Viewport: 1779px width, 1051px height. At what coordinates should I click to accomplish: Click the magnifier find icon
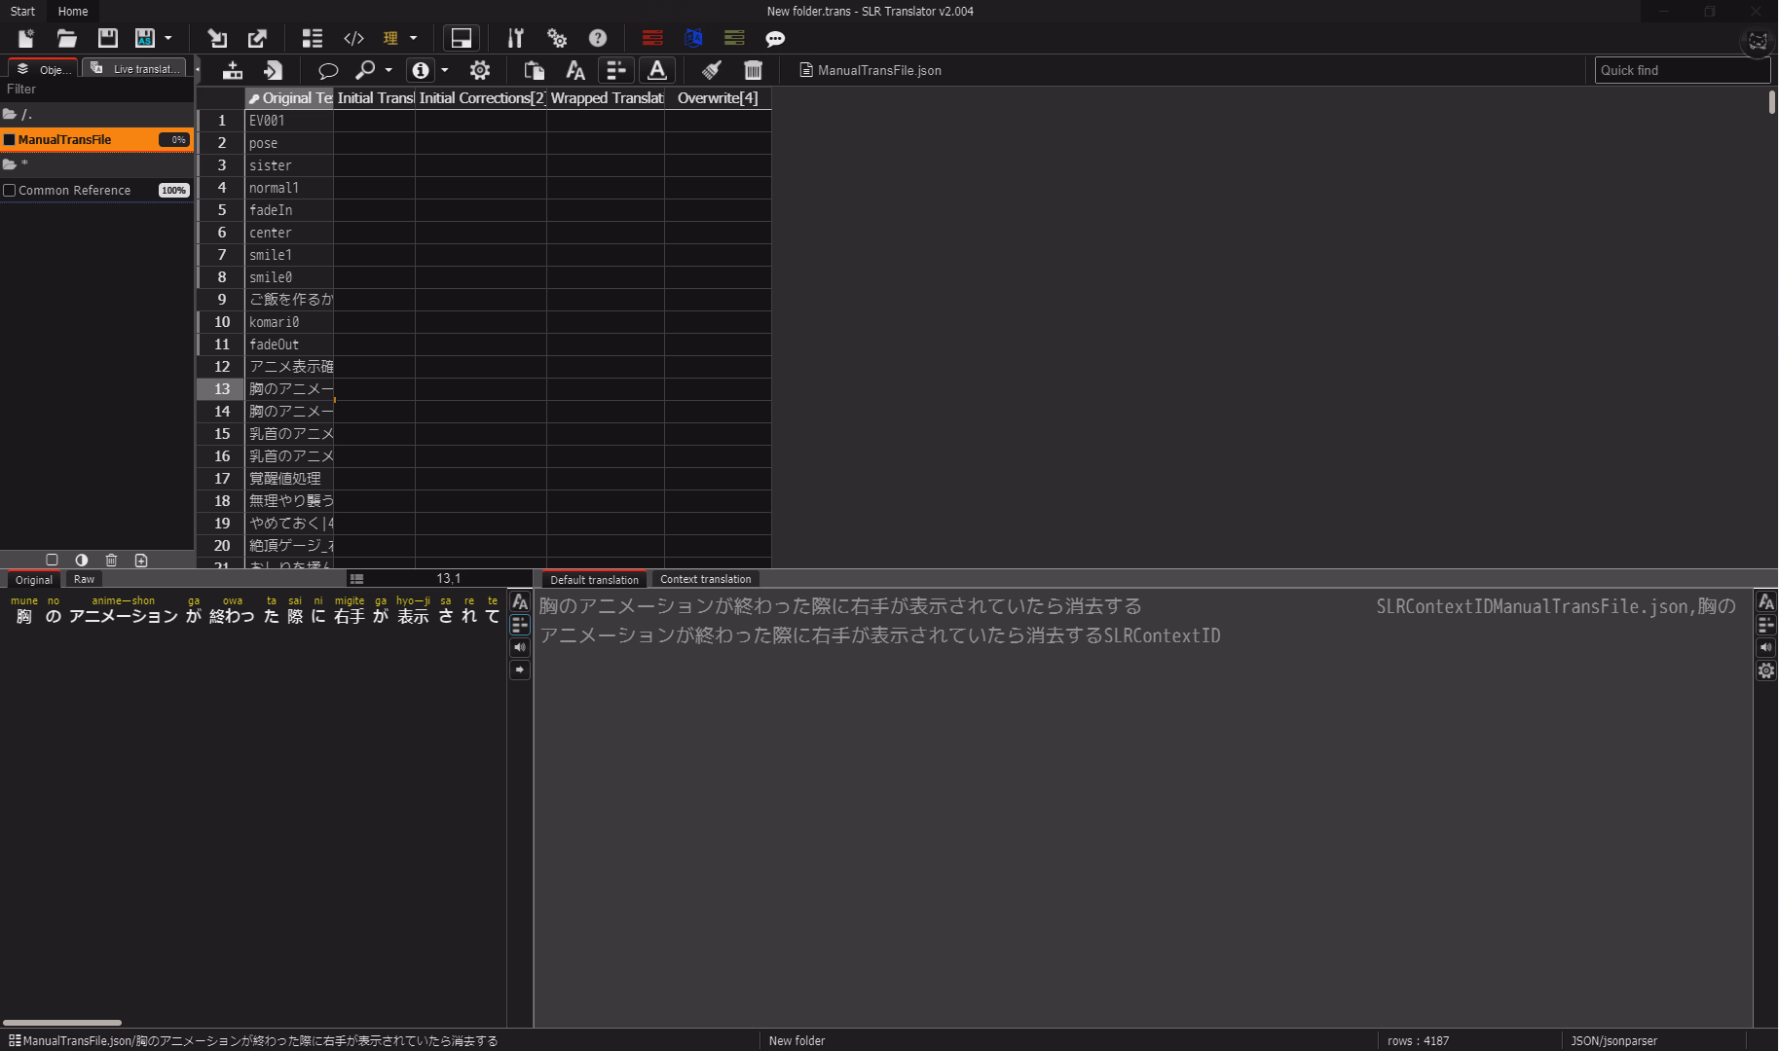pos(365,70)
